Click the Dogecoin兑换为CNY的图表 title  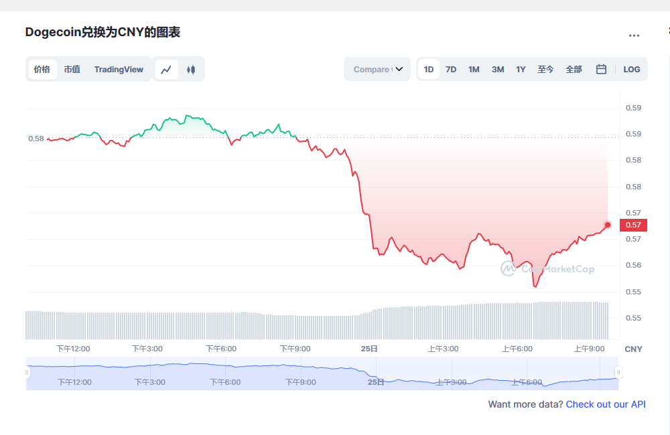[x=103, y=32]
